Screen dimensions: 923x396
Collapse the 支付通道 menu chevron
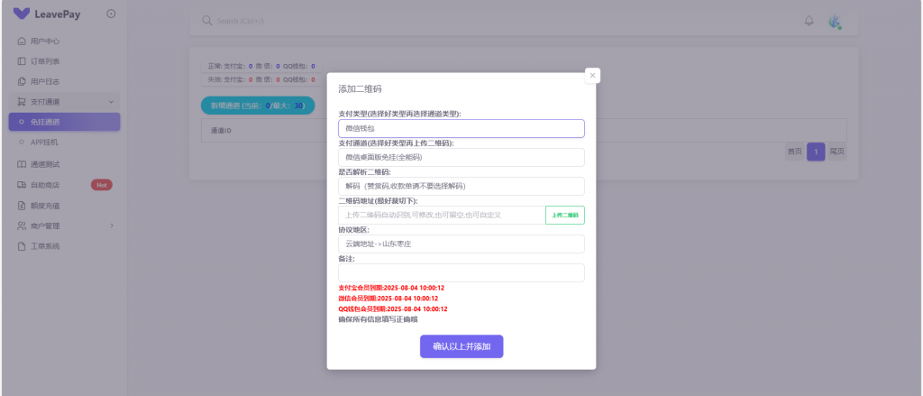tap(111, 102)
